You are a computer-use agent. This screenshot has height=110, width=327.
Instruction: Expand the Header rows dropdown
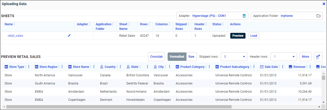tap(293, 57)
